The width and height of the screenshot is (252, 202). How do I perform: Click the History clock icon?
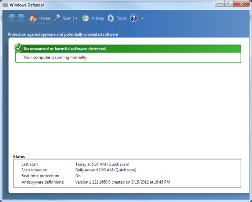click(x=85, y=18)
